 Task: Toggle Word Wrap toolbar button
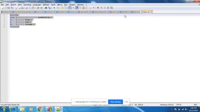tap(70, 8)
